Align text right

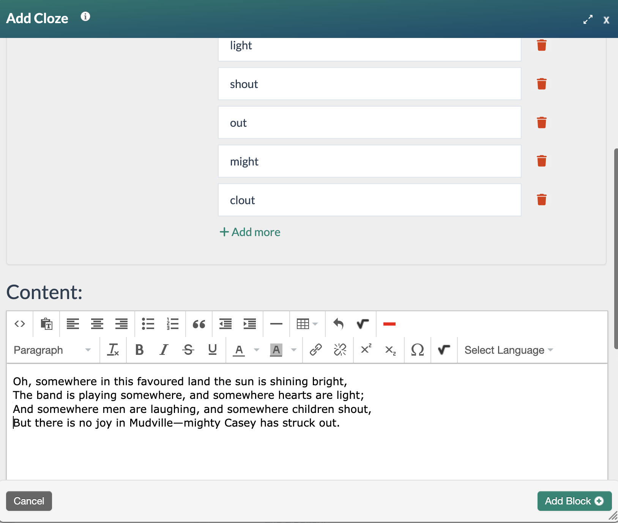point(121,324)
